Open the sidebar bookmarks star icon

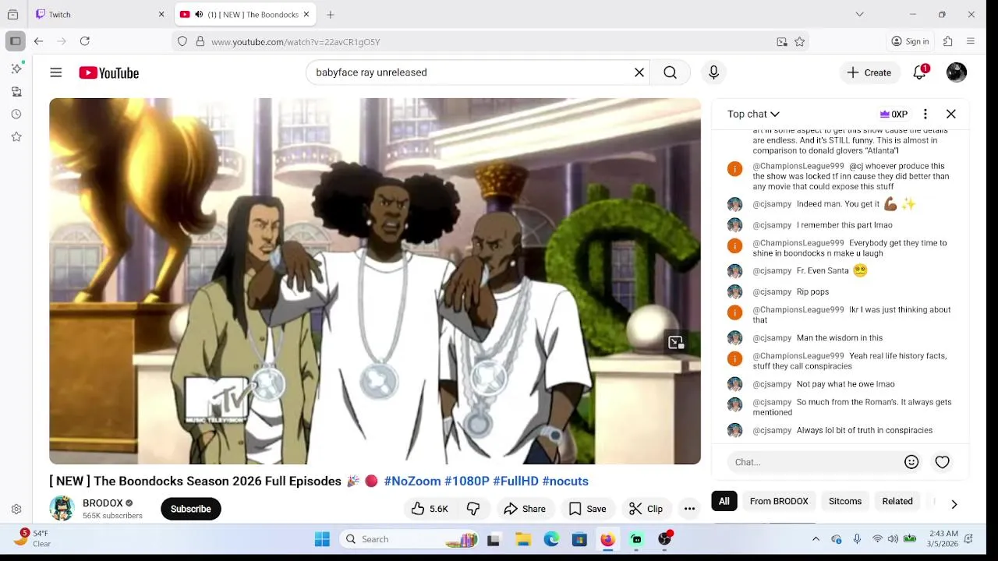point(16,136)
